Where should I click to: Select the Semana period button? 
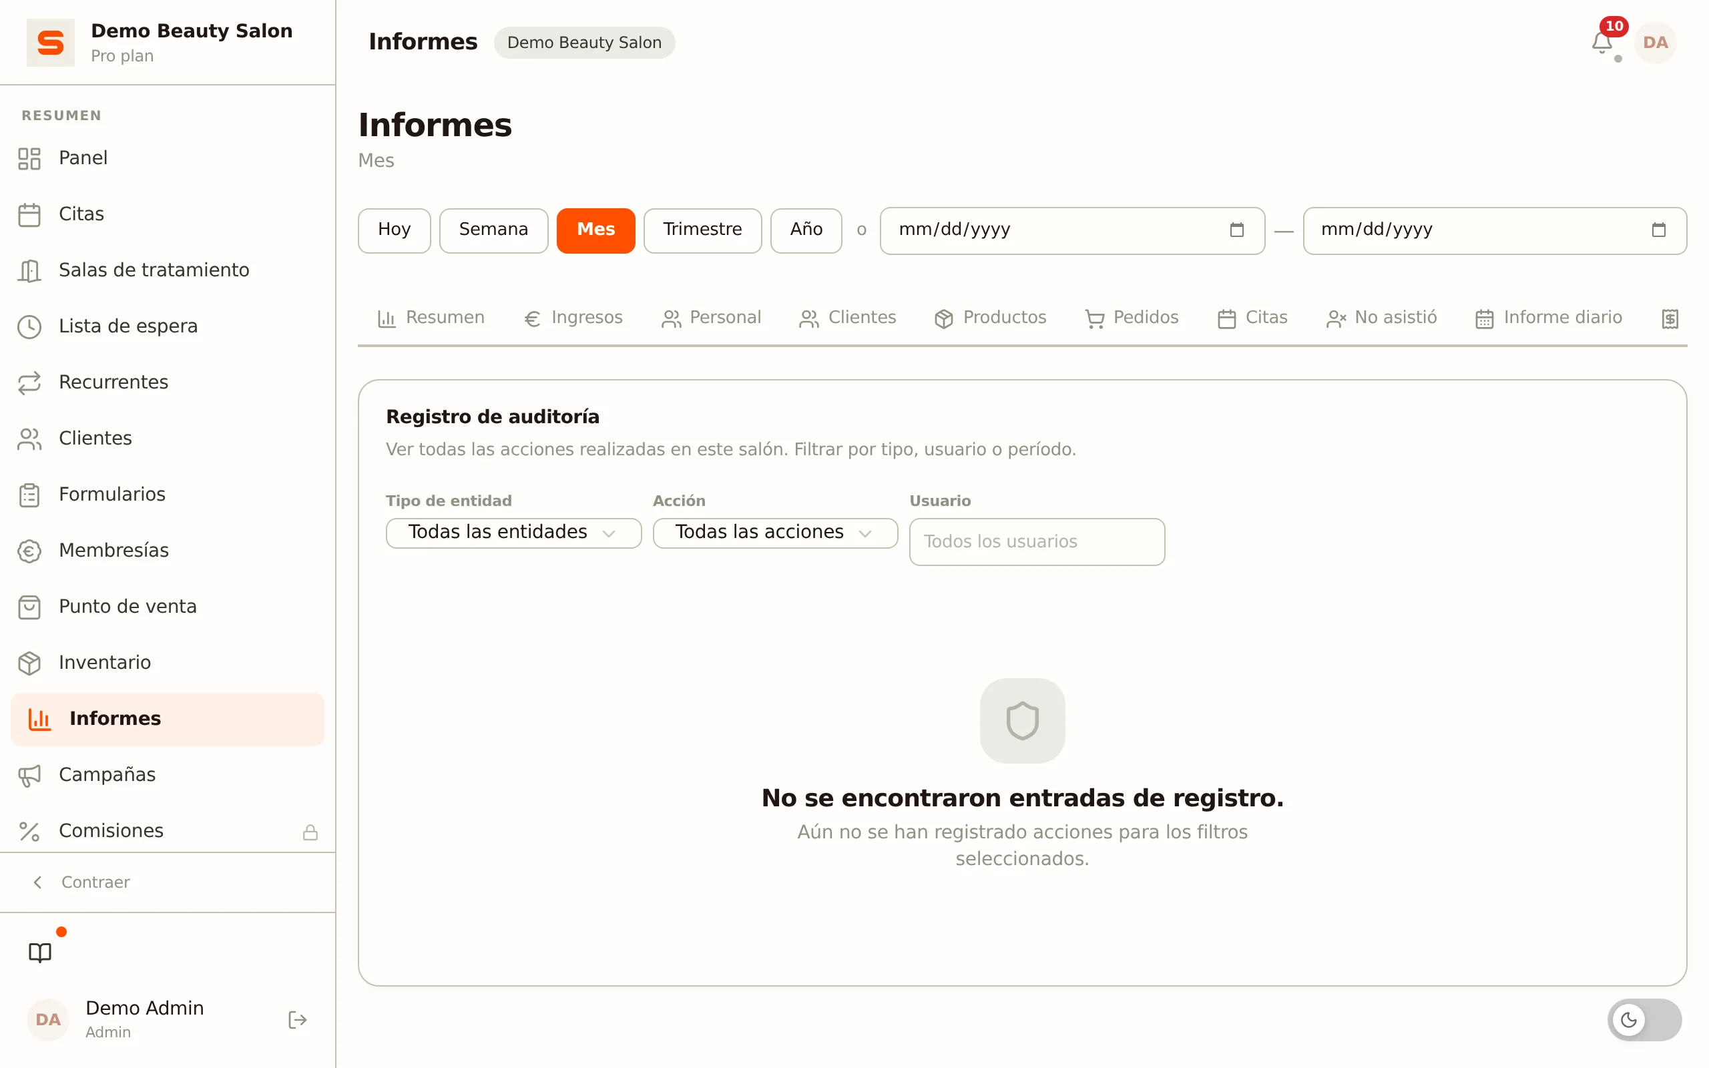(x=493, y=230)
